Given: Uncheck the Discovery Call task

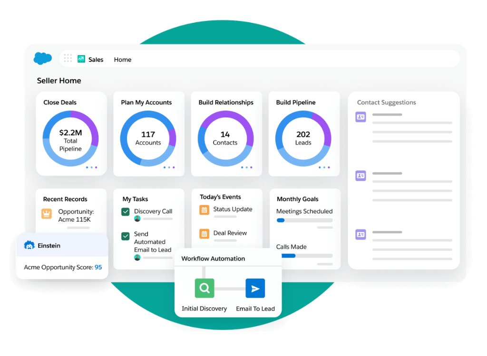Looking at the screenshot, I should [125, 211].
